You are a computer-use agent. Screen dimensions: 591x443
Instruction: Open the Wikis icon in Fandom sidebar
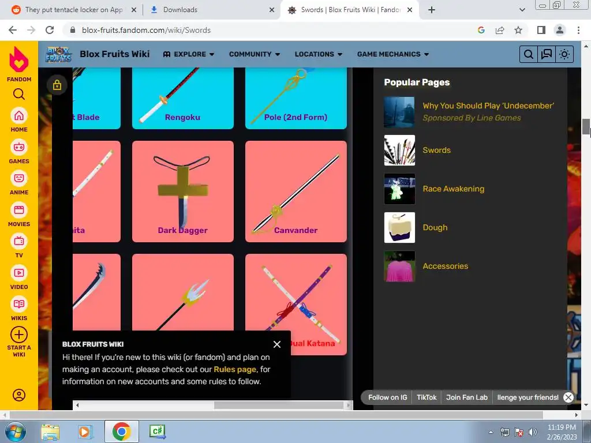pyautogui.click(x=19, y=305)
